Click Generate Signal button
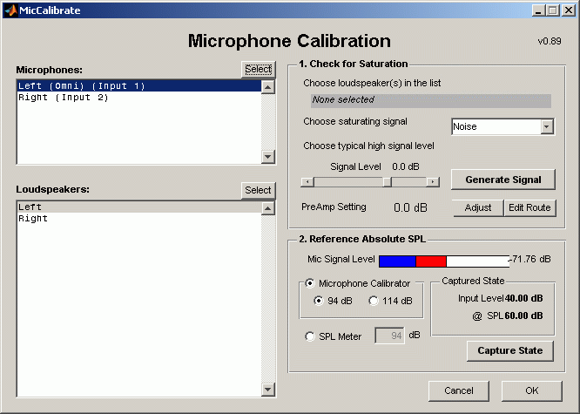Image resolution: width=580 pixels, height=414 pixels. click(x=503, y=180)
